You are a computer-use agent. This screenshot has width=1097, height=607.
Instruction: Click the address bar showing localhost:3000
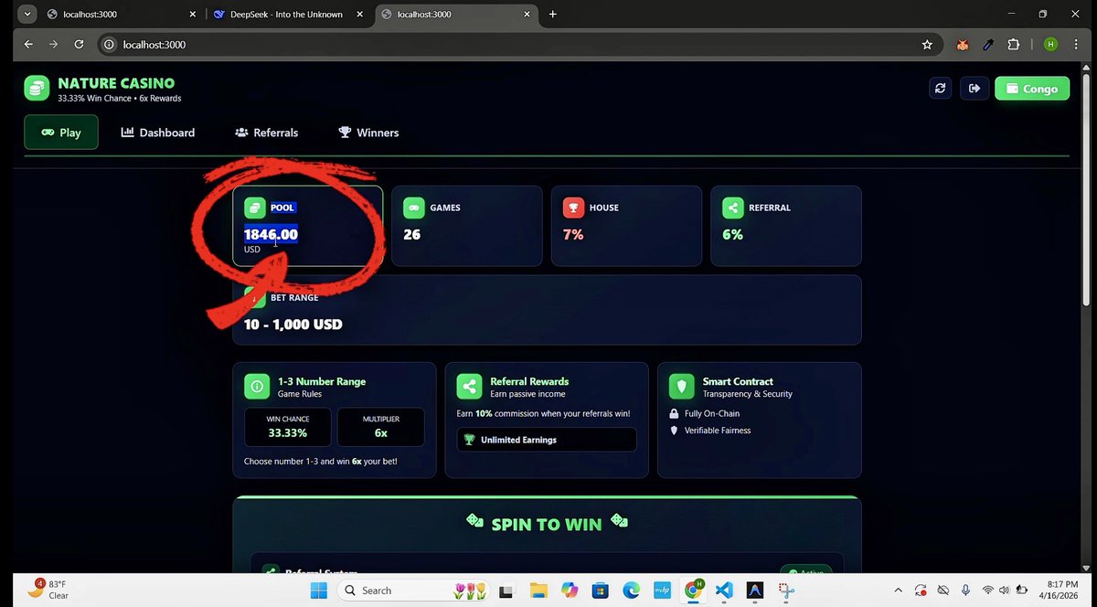519,44
